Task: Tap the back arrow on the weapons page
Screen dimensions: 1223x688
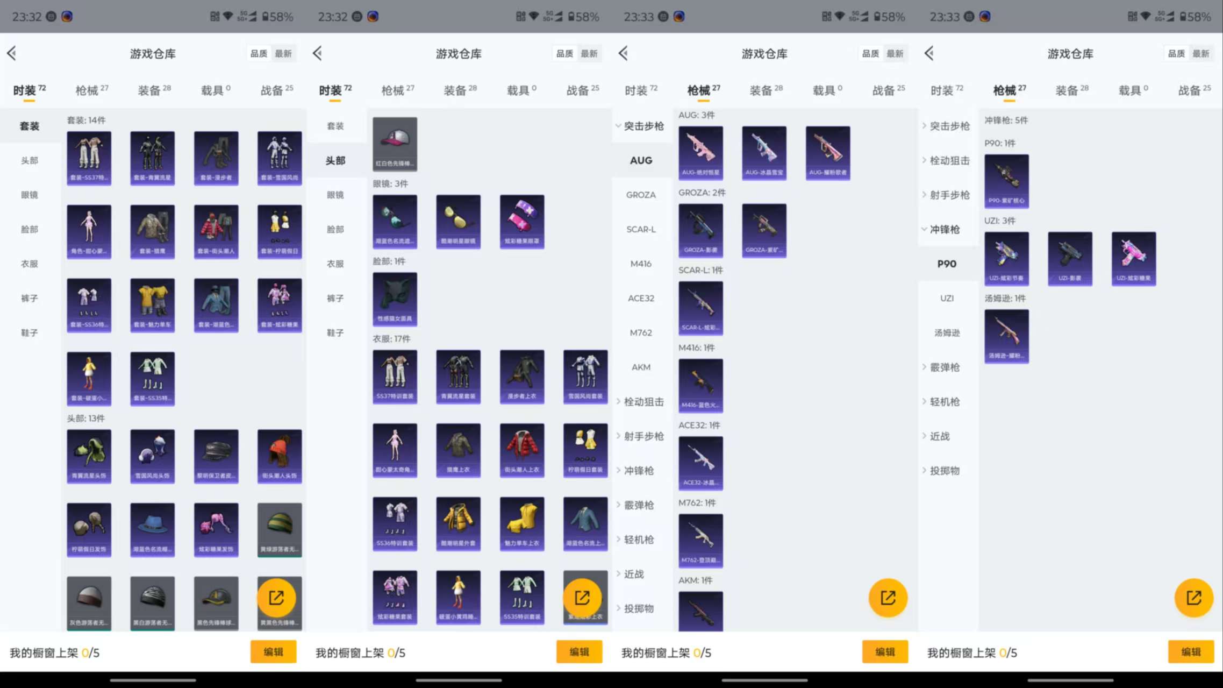Action: tap(928, 53)
